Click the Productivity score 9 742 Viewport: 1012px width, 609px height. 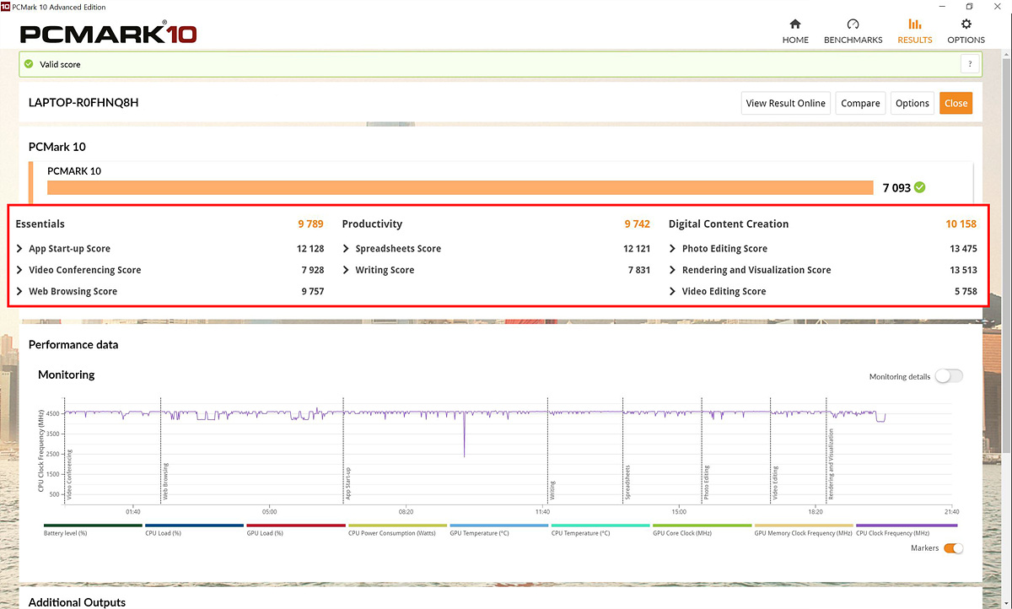tap(638, 224)
